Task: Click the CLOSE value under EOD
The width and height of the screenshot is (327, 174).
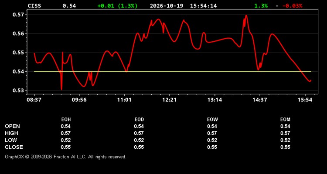Action: tap(139, 147)
